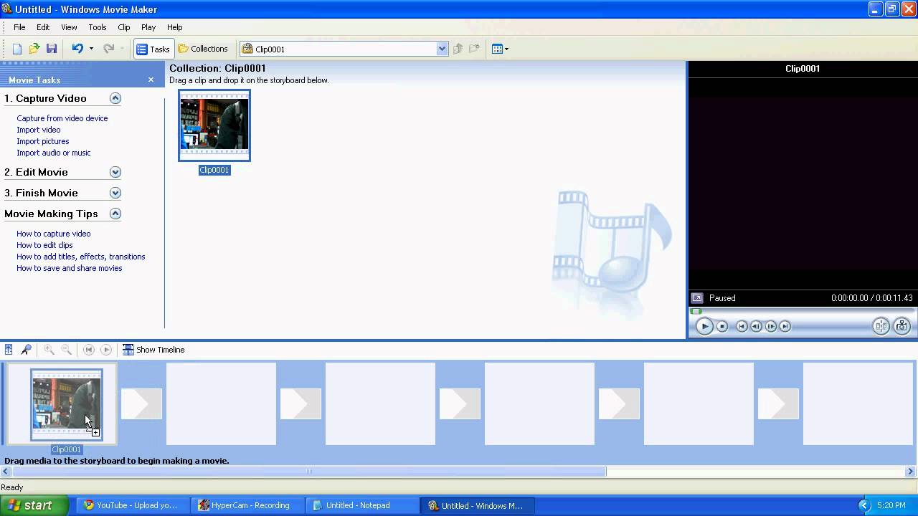918x516 pixels.
Task: Click the storyboard scroll right arrow
Action: point(911,472)
